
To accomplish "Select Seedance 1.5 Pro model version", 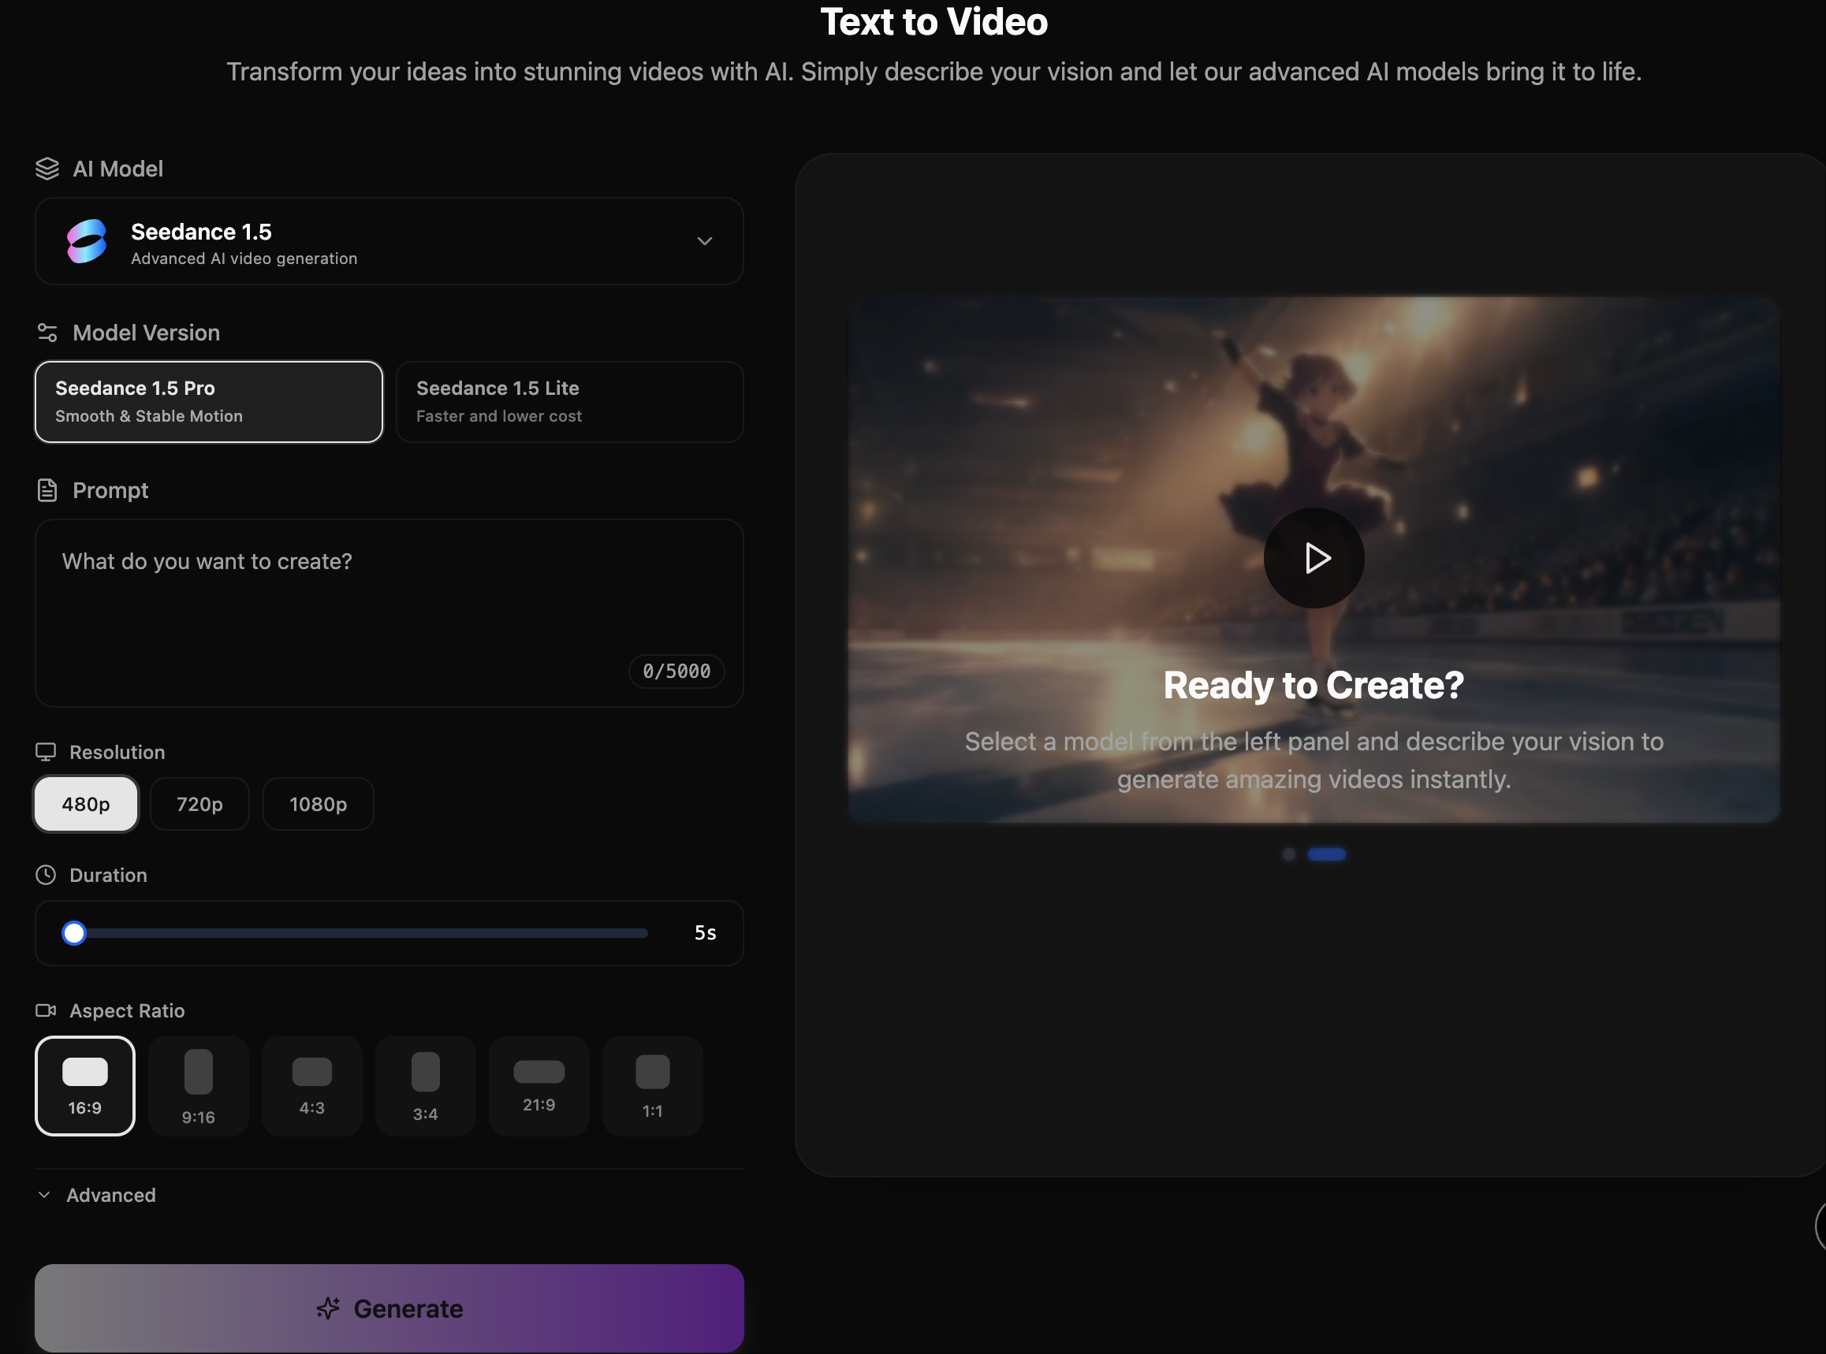I will 208,401.
